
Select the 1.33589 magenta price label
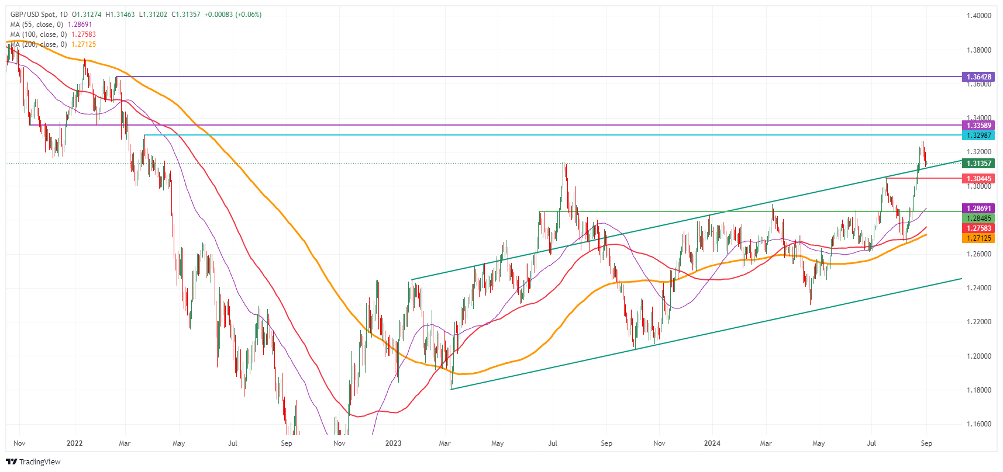click(x=978, y=126)
